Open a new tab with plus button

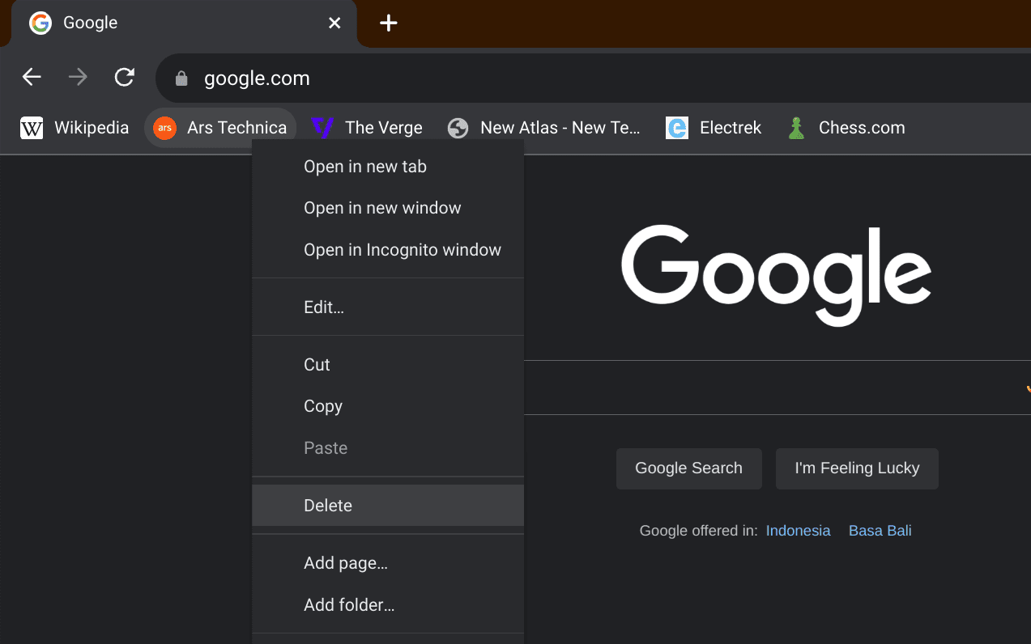click(x=389, y=23)
